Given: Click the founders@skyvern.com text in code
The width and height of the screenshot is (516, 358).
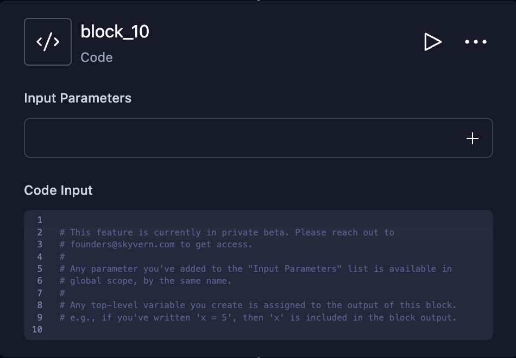Looking at the screenshot, I should tap(122, 245).
